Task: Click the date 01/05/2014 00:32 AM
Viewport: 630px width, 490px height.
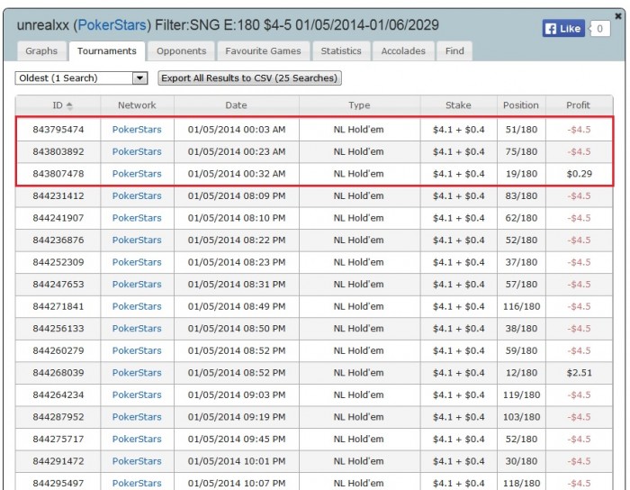Action: 237,174
